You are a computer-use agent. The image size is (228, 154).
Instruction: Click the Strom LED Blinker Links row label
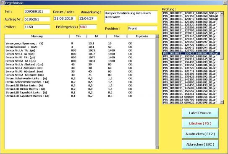[24, 86]
